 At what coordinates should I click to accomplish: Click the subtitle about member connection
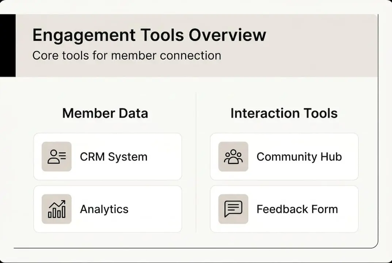[127, 56]
